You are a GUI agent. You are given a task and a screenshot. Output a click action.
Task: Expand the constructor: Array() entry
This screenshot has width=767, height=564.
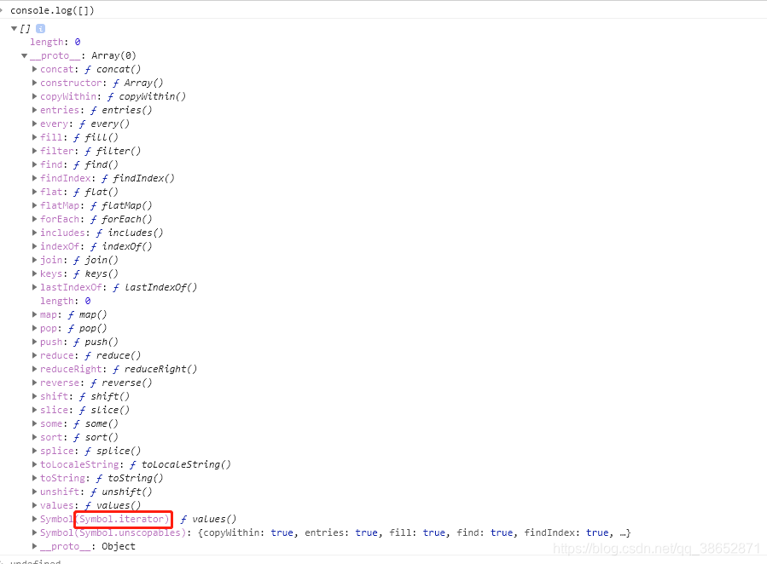tap(35, 83)
